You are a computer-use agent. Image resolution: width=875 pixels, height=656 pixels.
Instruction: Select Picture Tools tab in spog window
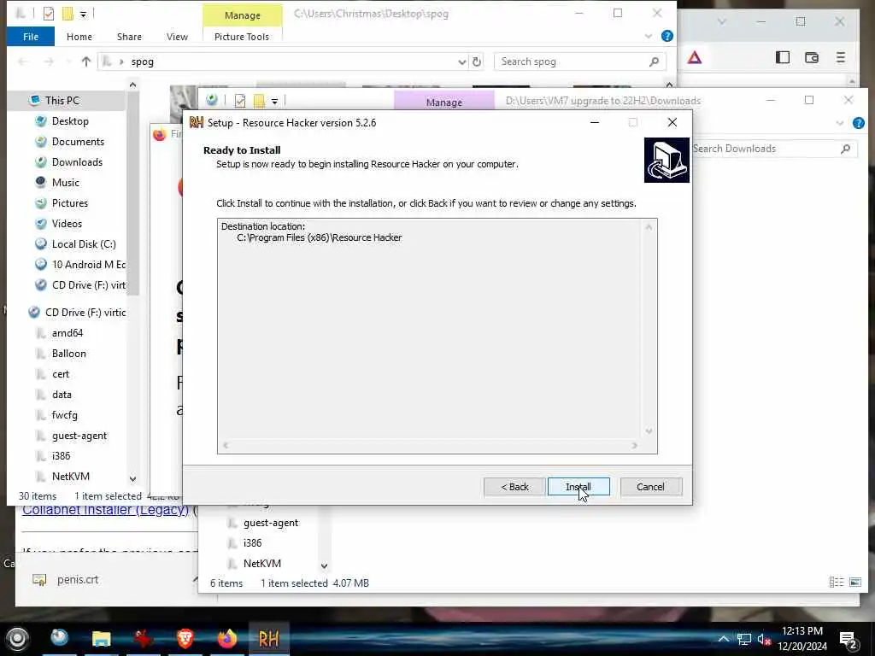pos(242,36)
